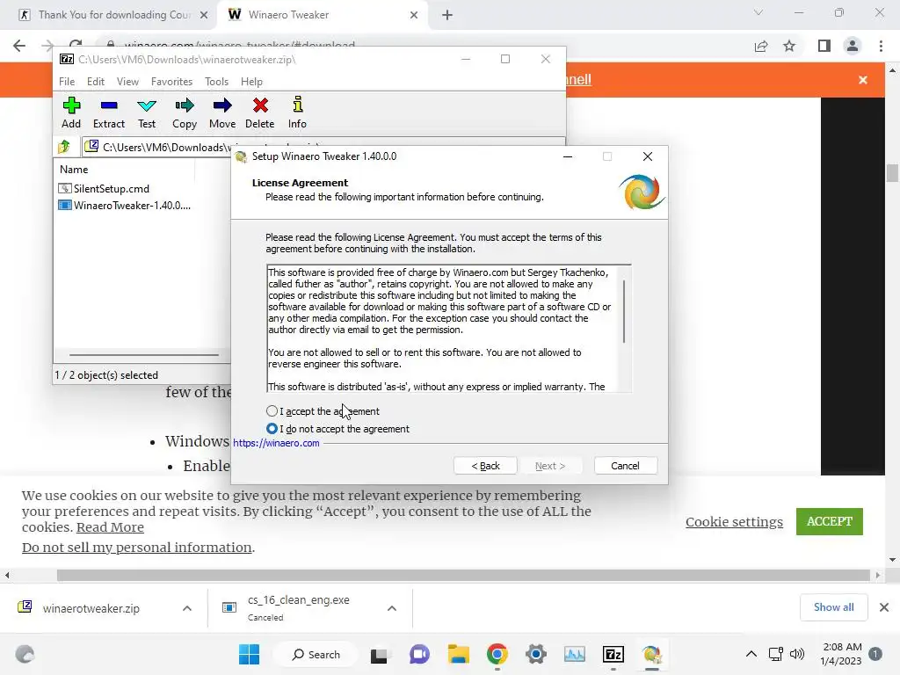The height and width of the screenshot is (675, 900).
Task: Open the 7-Zip taskbar icon
Action: coord(613,654)
